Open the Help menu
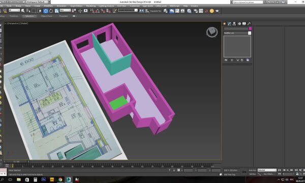 pos(186,6)
